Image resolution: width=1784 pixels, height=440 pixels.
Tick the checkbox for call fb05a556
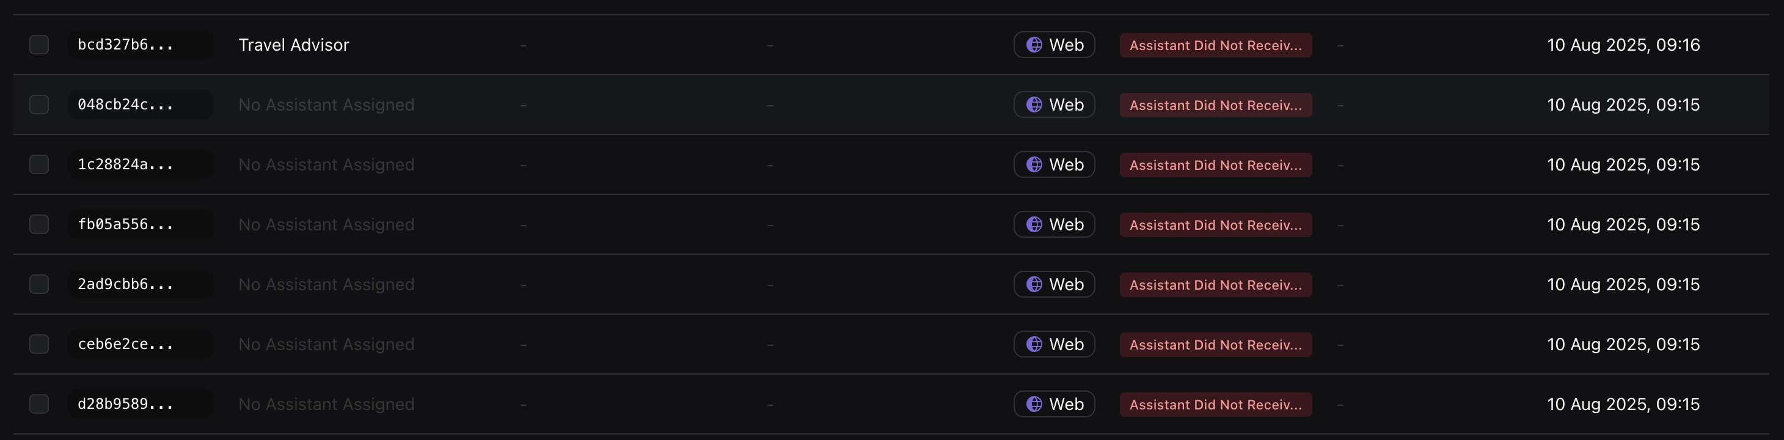pos(40,224)
